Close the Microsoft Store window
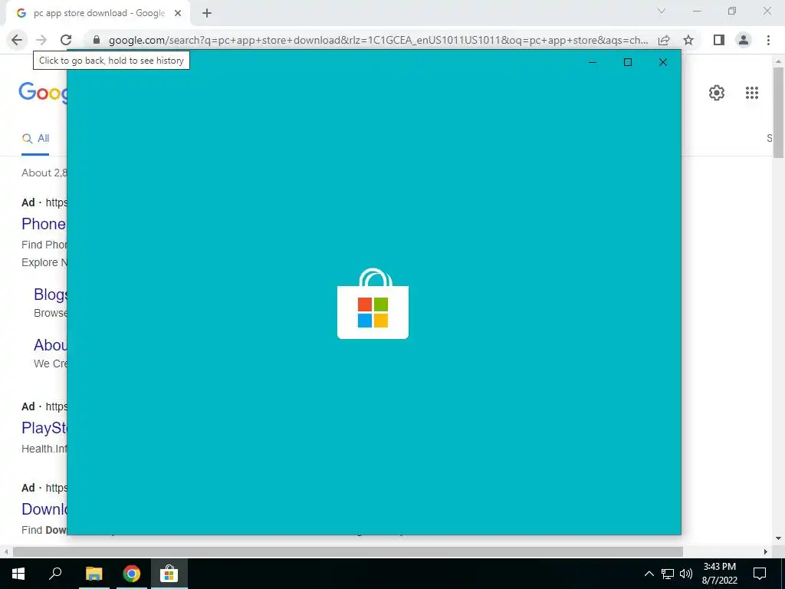 click(663, 62)
